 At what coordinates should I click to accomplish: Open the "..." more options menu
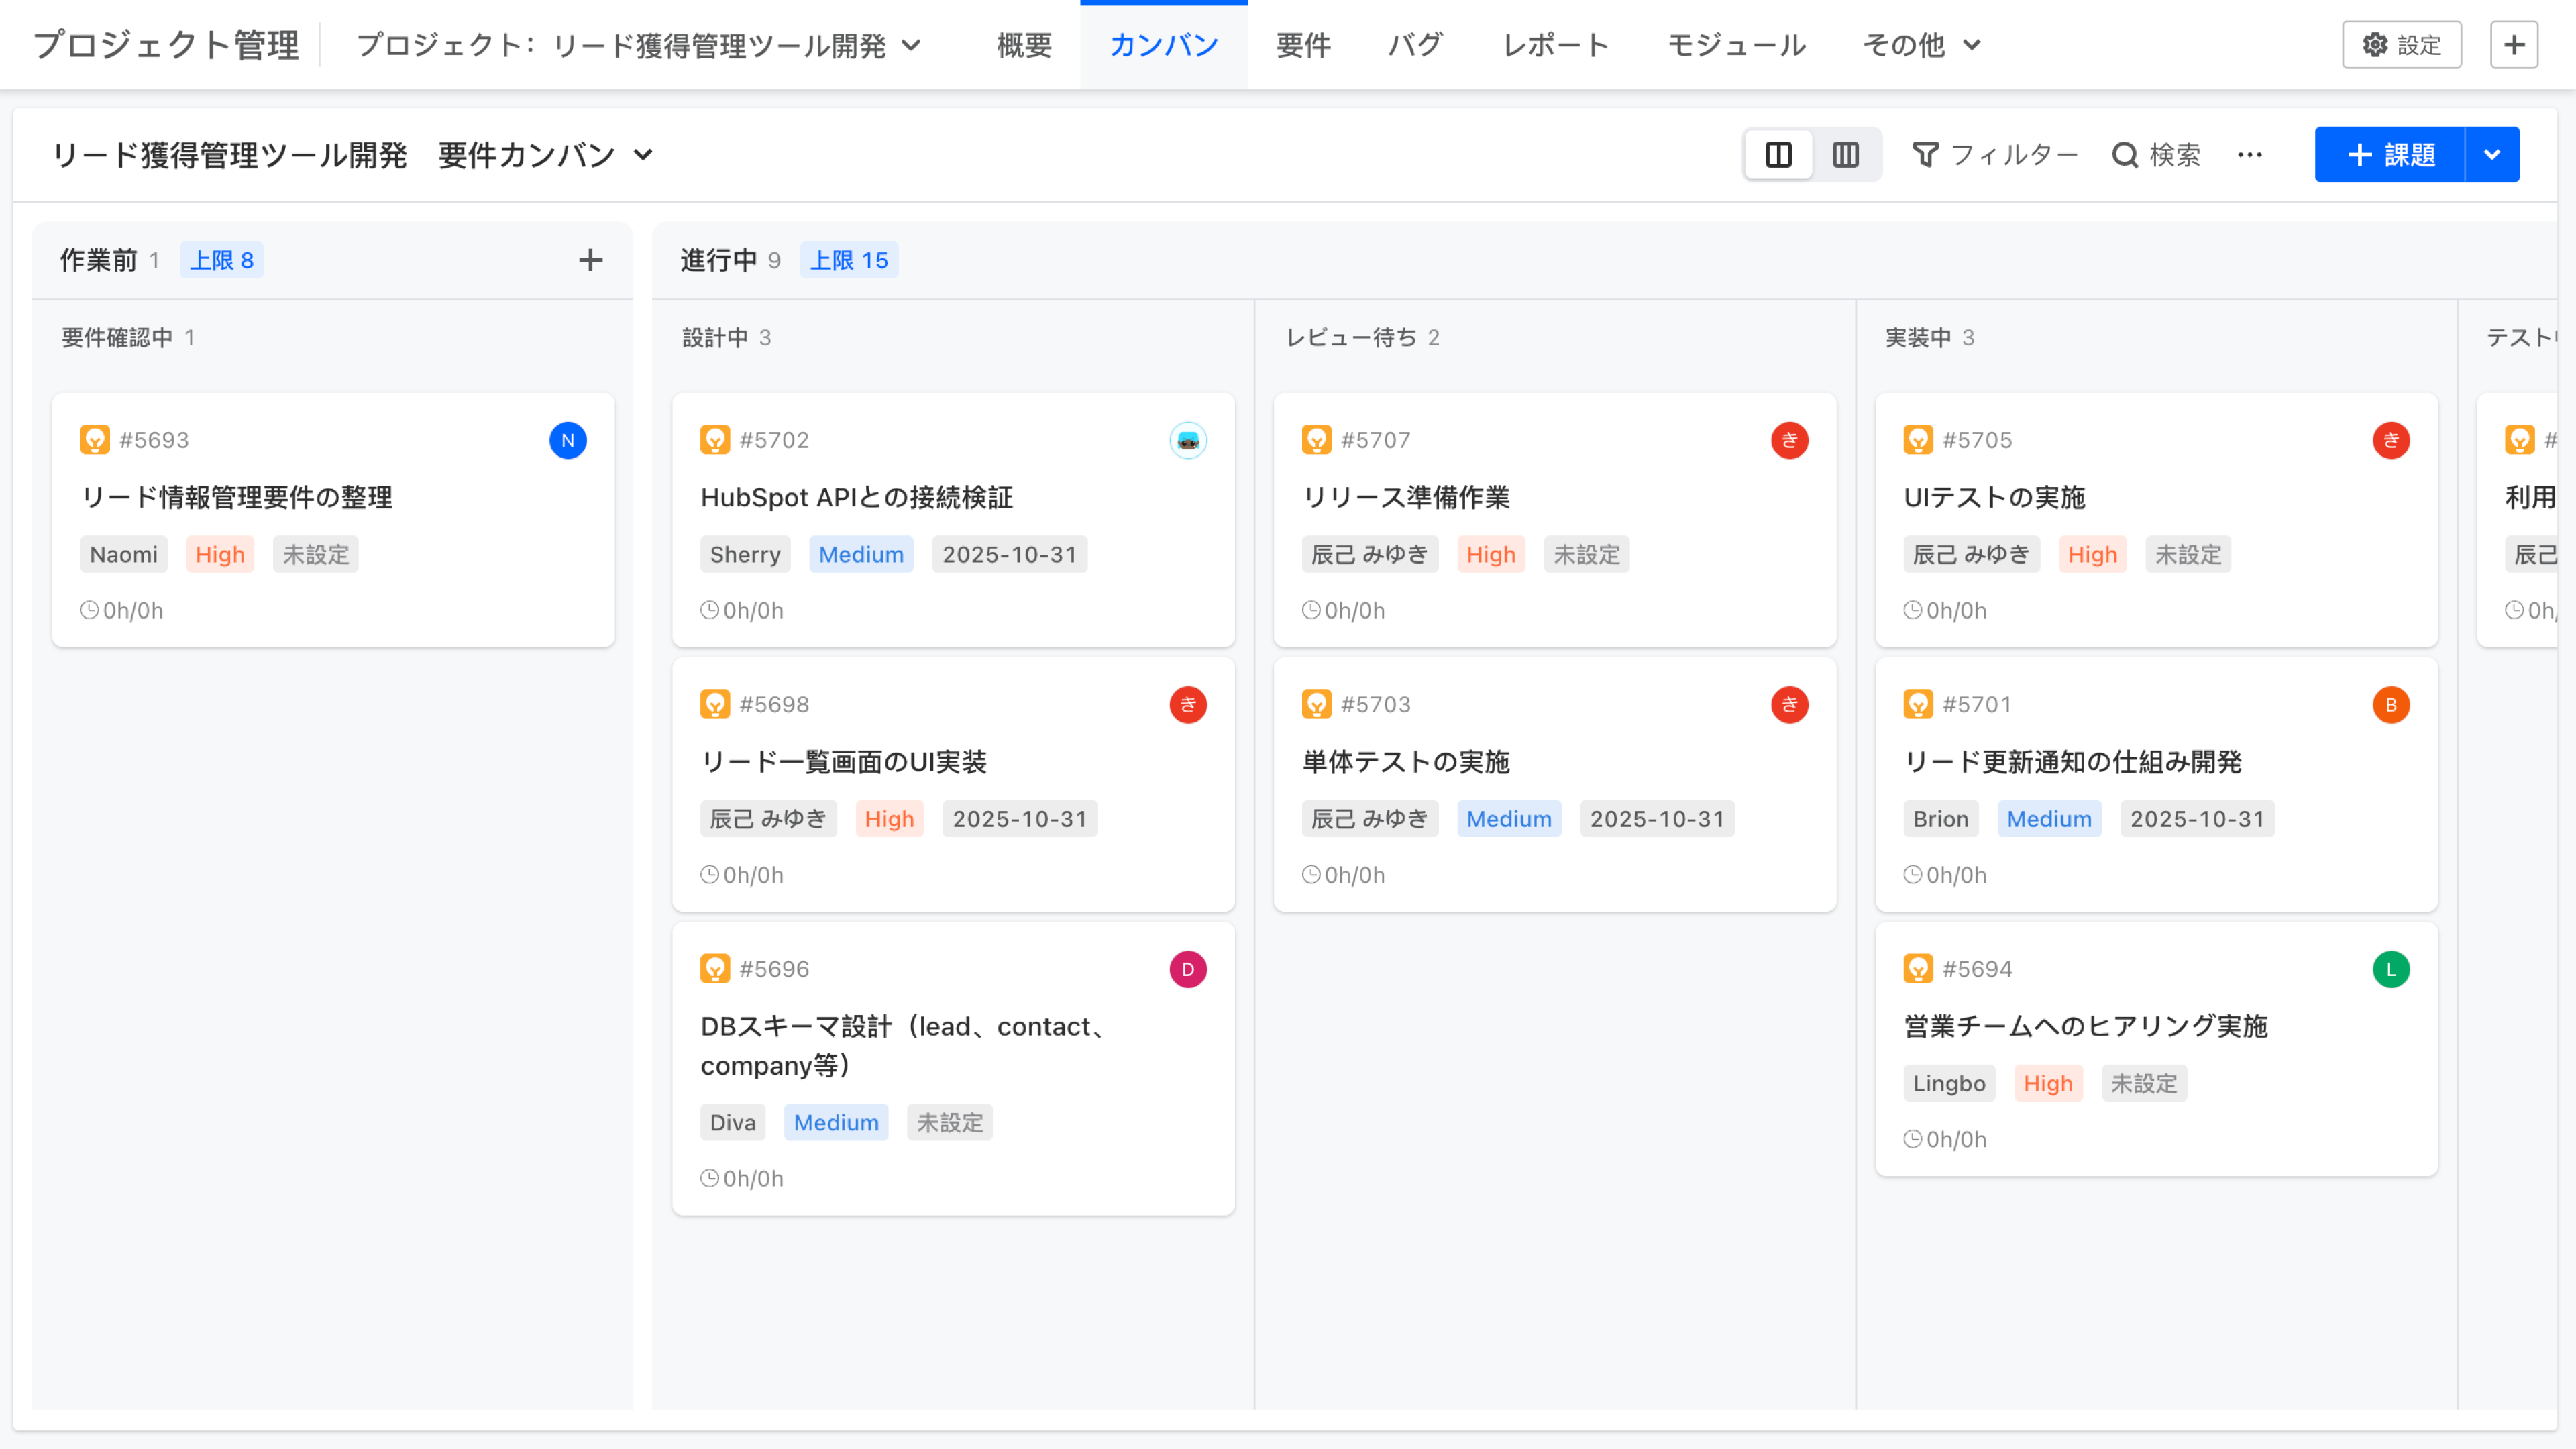click(x=2250, y=154)
